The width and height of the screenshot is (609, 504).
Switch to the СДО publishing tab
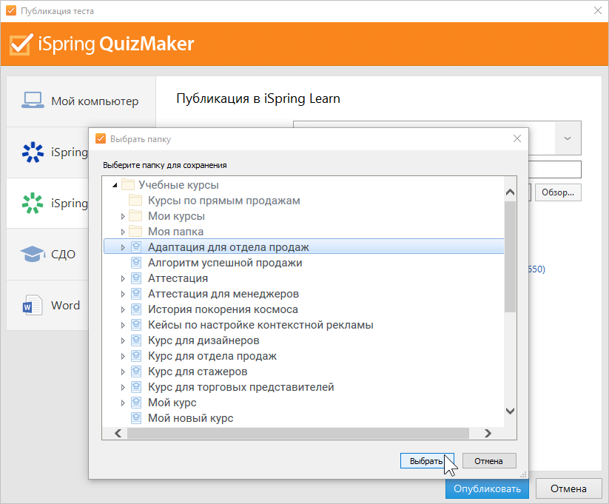47,254
